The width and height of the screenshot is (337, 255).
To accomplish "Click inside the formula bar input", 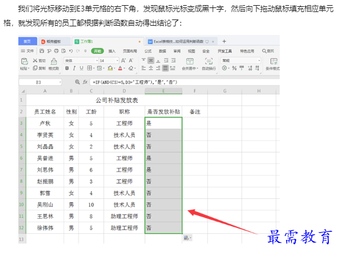I will coord(185,82).
